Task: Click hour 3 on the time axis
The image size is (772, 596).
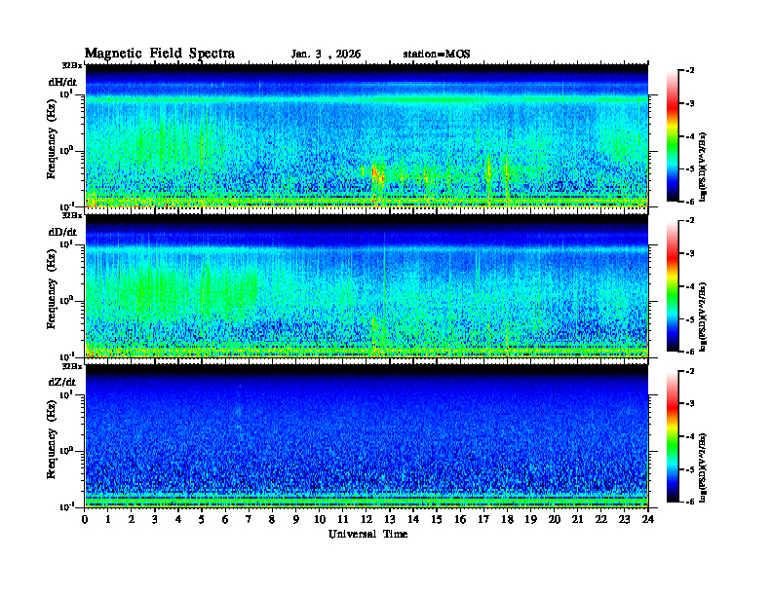Action: (155, 520)
